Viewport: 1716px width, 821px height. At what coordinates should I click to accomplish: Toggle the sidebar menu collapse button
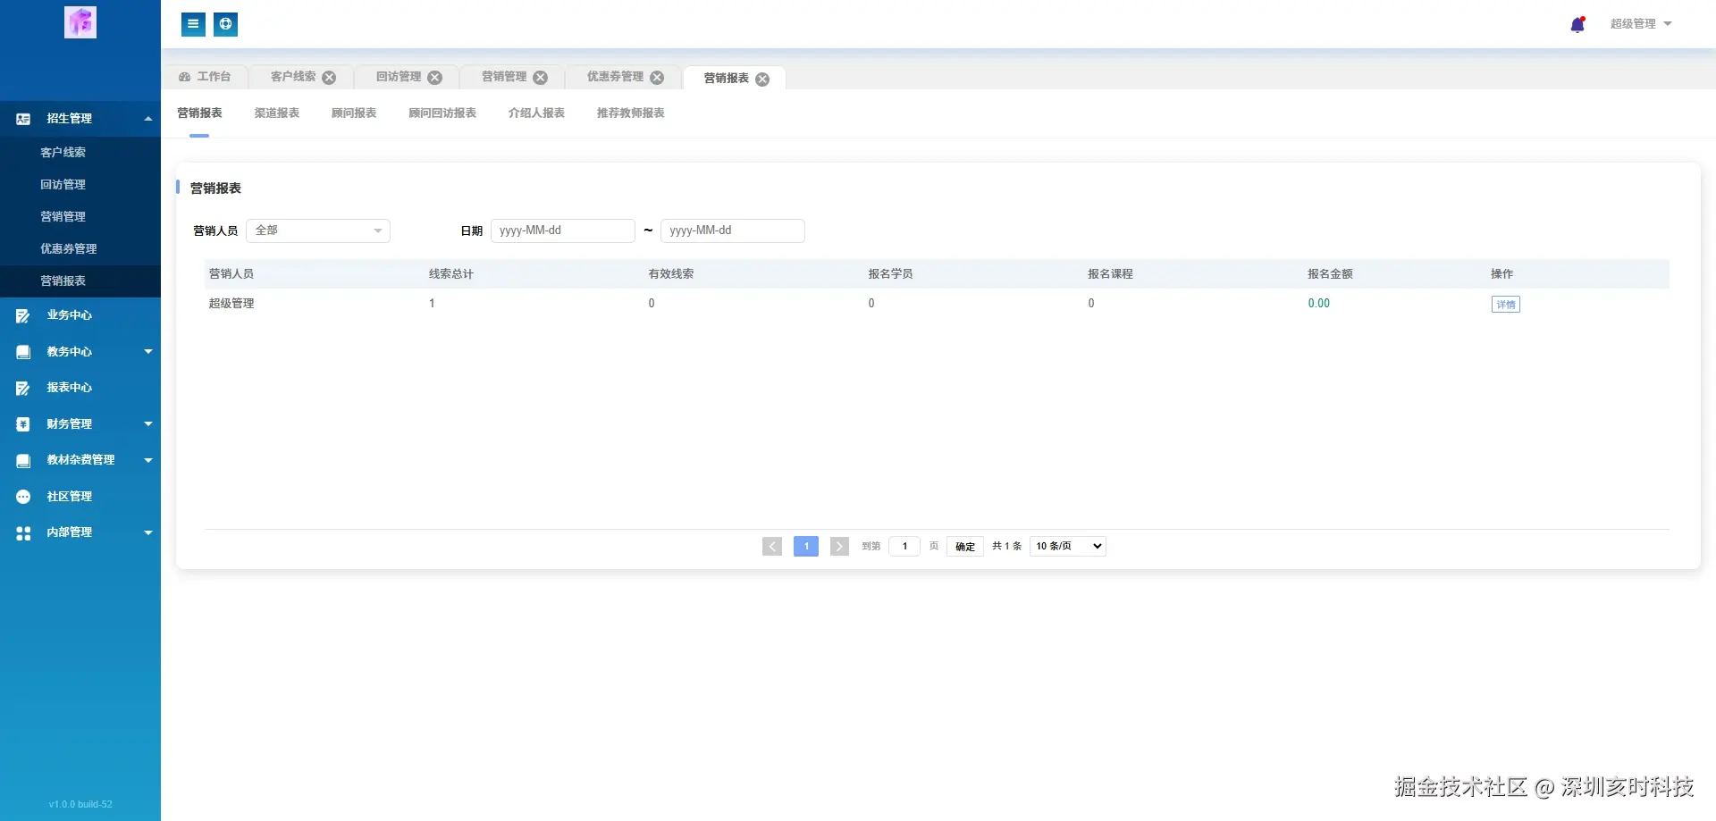(x=193, y=24)
